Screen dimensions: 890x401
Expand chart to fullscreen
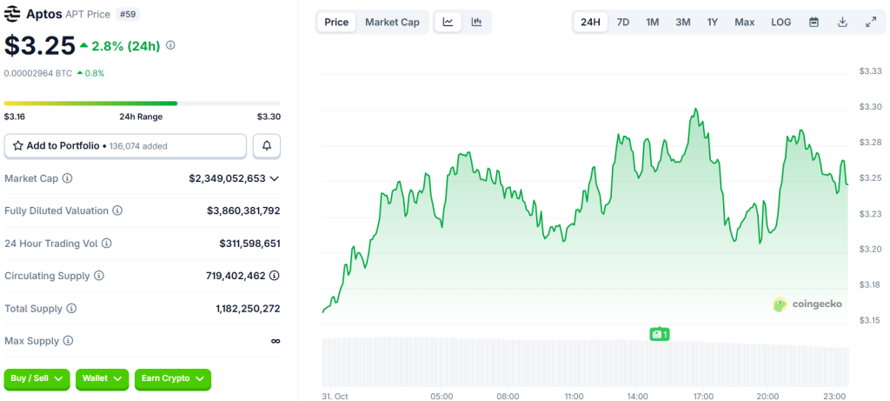tap(871, 22)
